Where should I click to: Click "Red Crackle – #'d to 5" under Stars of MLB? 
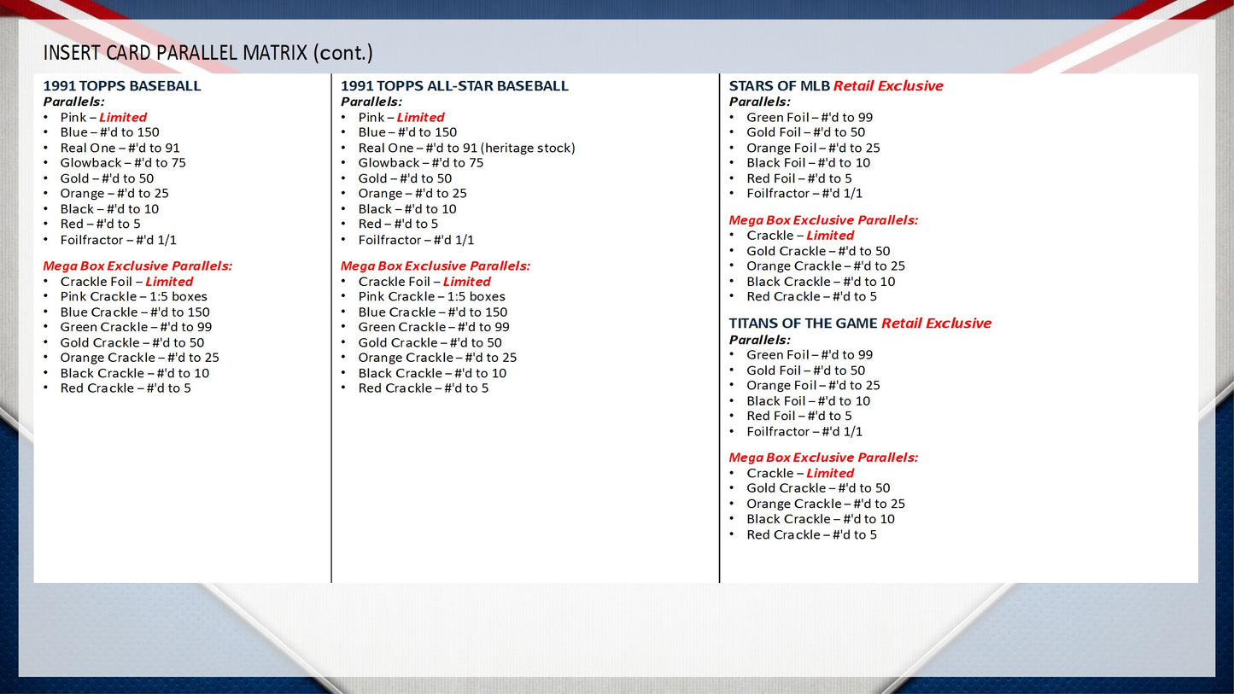pyautogui.click(x=812, y=297)
